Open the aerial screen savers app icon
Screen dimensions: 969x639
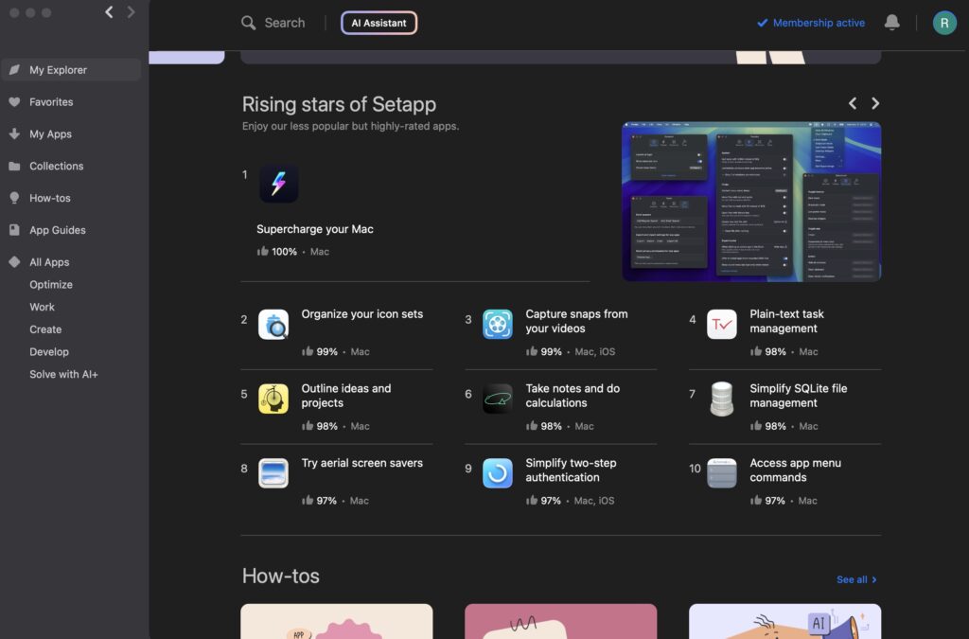(273, 473)
